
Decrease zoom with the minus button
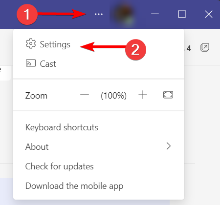85,95
